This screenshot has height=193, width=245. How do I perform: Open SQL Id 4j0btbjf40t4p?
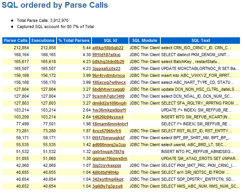[105, 172]
